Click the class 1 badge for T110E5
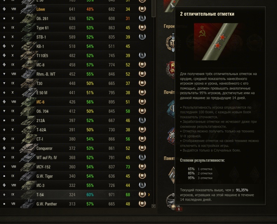Screen dimensions: 277x224 pyautogui.click(x=142, y=55)
